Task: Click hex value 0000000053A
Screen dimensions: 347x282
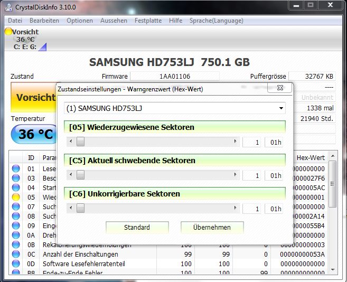Action: pyautogui.click(x=302, y=255)
